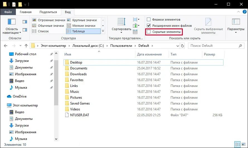248x148 pixels.
Task: Expand the layout gallery more arrow
Action: point(103,31)
